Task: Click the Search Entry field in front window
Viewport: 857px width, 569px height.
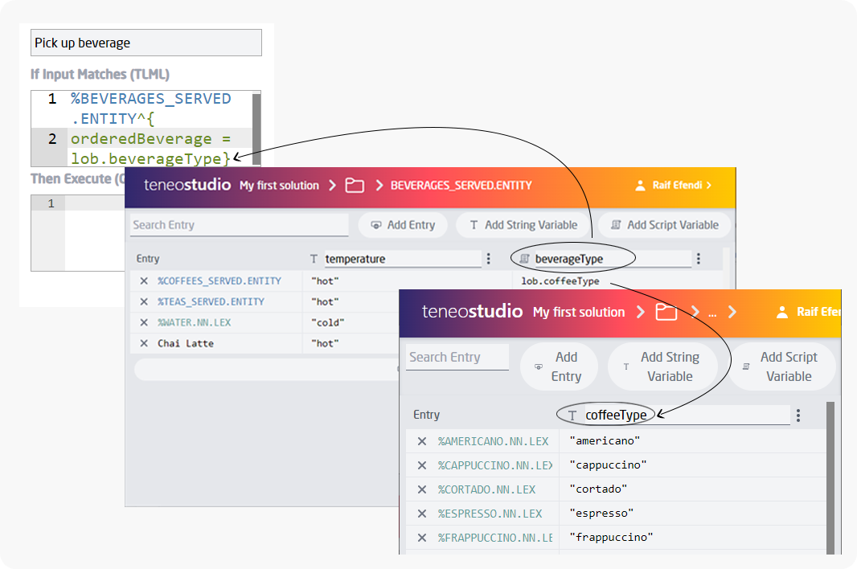Action: coord(457,358)
